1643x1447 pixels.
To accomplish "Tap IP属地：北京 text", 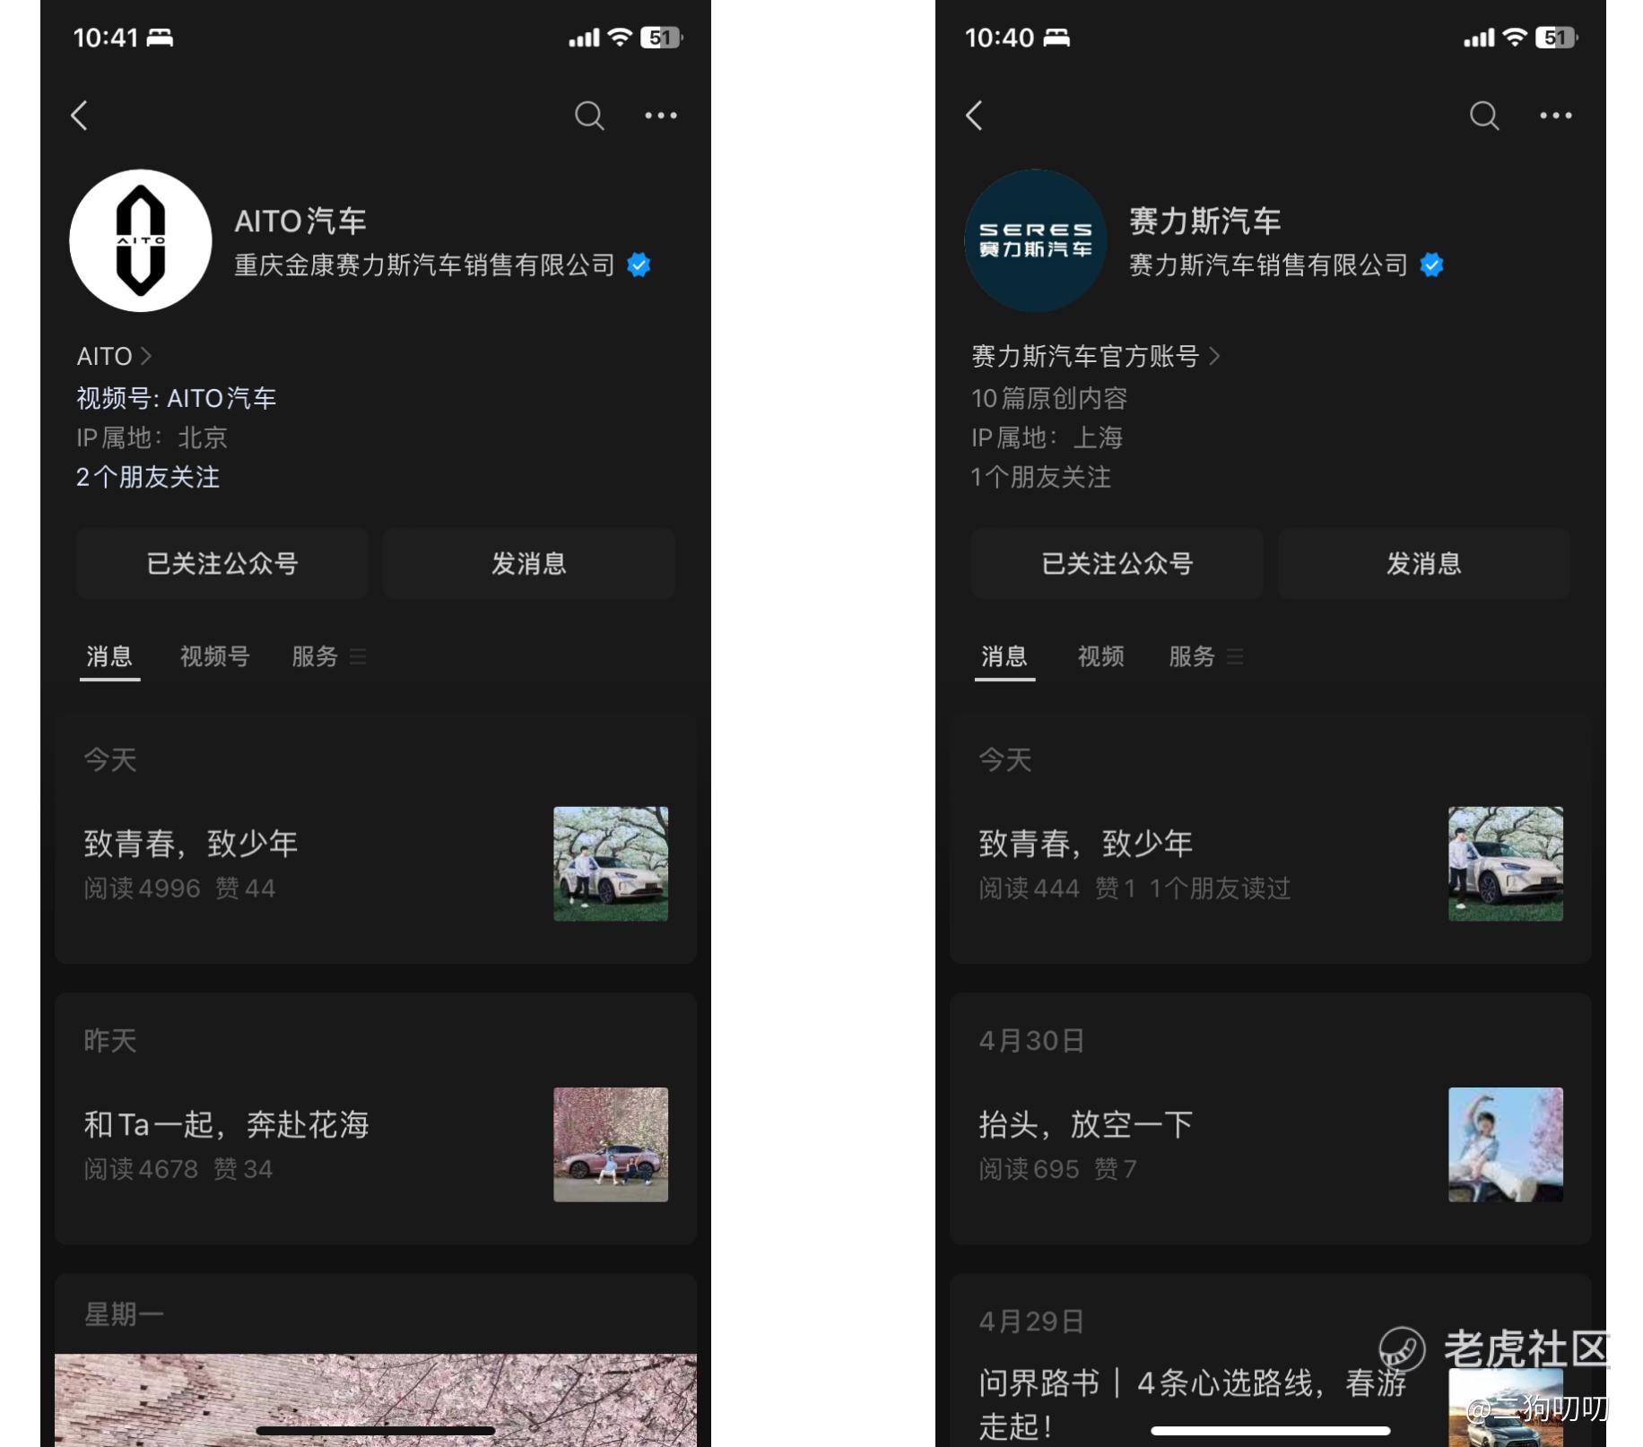I will (152, 438).
